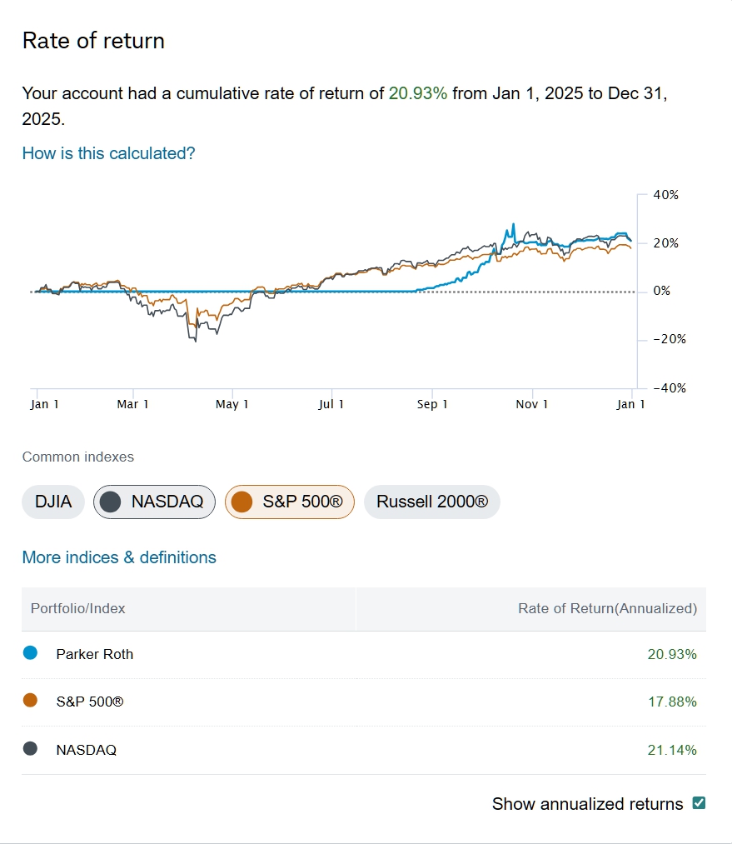Click dark gray dot in NASDAQ table row

pos(31,748)
